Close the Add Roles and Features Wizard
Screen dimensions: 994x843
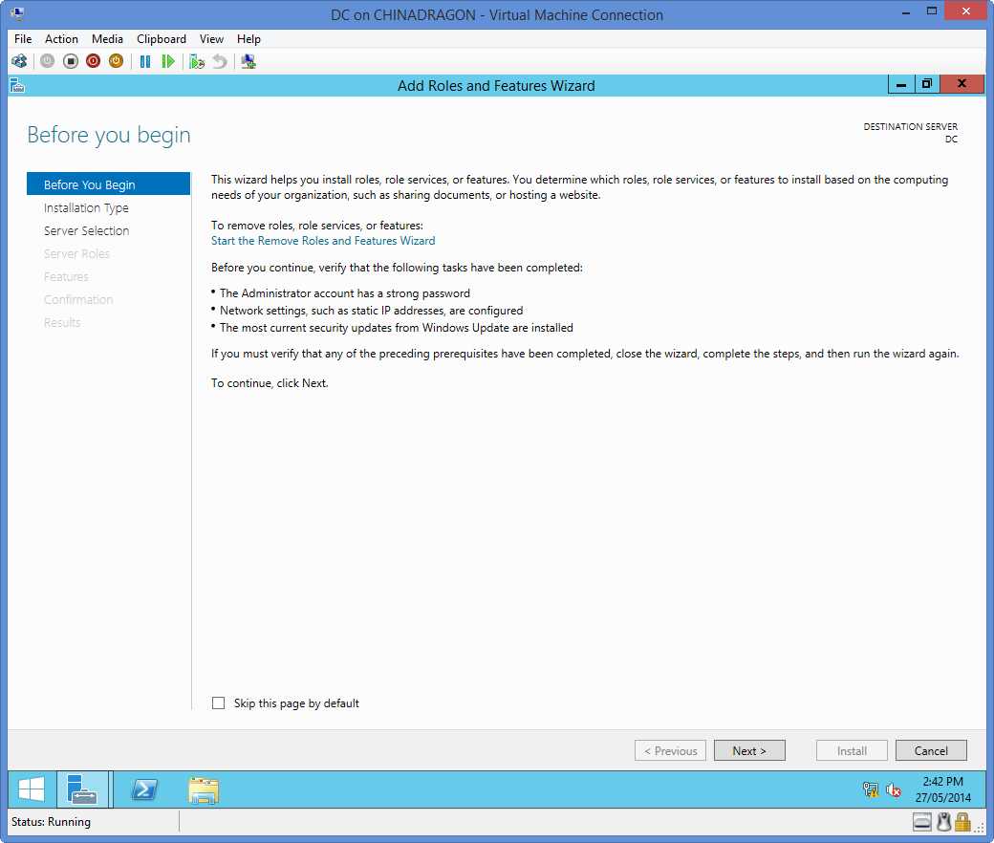click(x=962, y=84)
